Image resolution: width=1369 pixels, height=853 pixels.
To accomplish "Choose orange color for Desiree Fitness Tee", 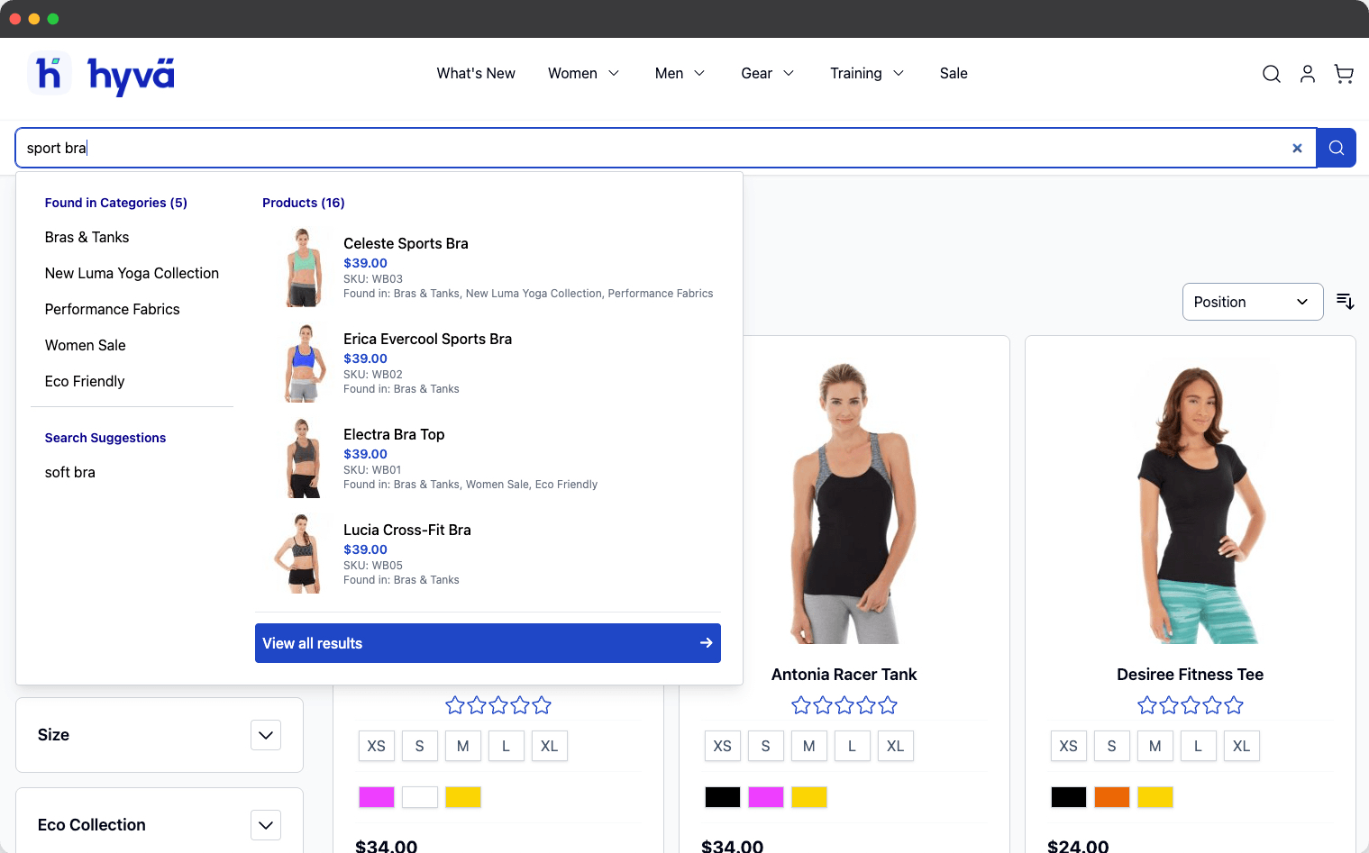I will [1111, 797].
